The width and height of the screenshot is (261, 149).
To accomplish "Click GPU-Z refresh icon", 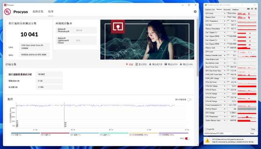I will coord(252,9).
